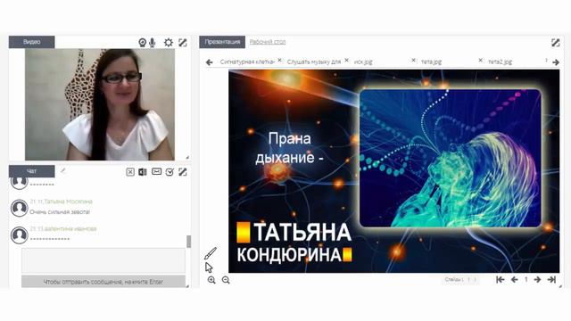Click the name валентина иванова in chat
The width and height of the screenshot is (571, 321).
click(x=70, y=228)
